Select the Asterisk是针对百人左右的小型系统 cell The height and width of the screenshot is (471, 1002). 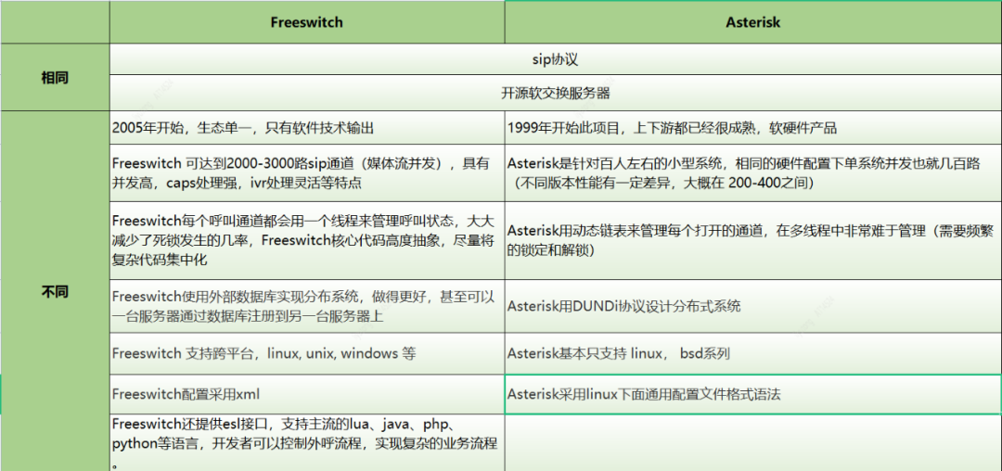(752, 173)
